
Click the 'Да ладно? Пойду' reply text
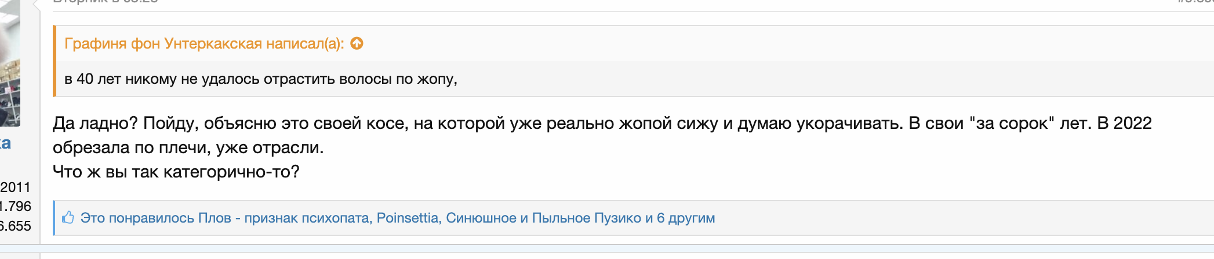602,123
